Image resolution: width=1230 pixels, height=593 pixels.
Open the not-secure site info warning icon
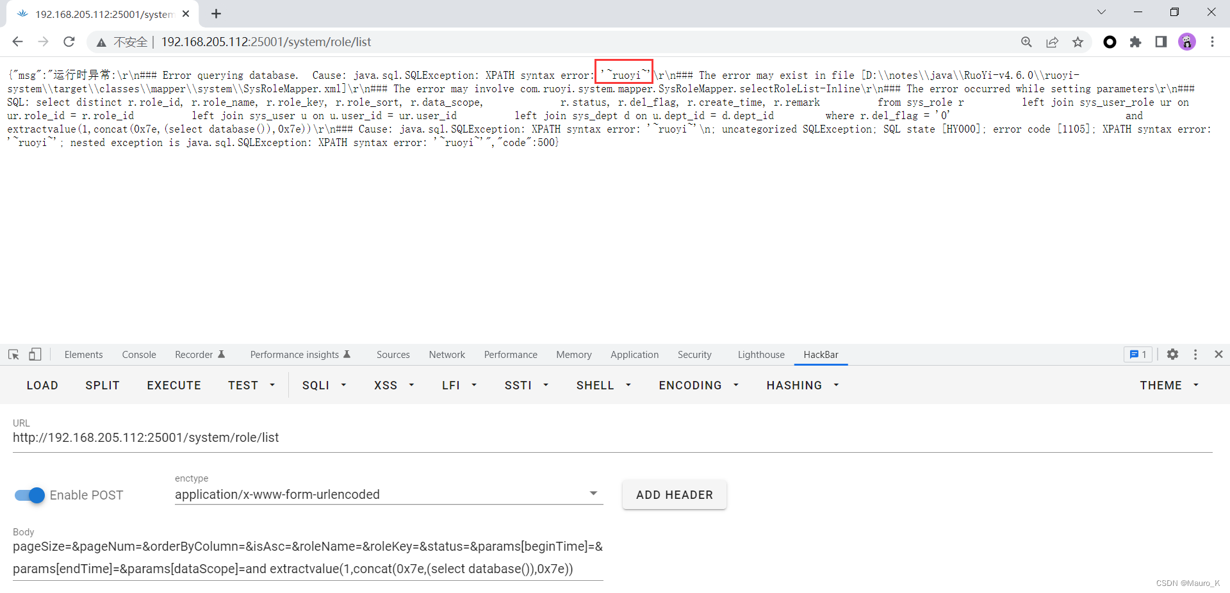point(101,42)
